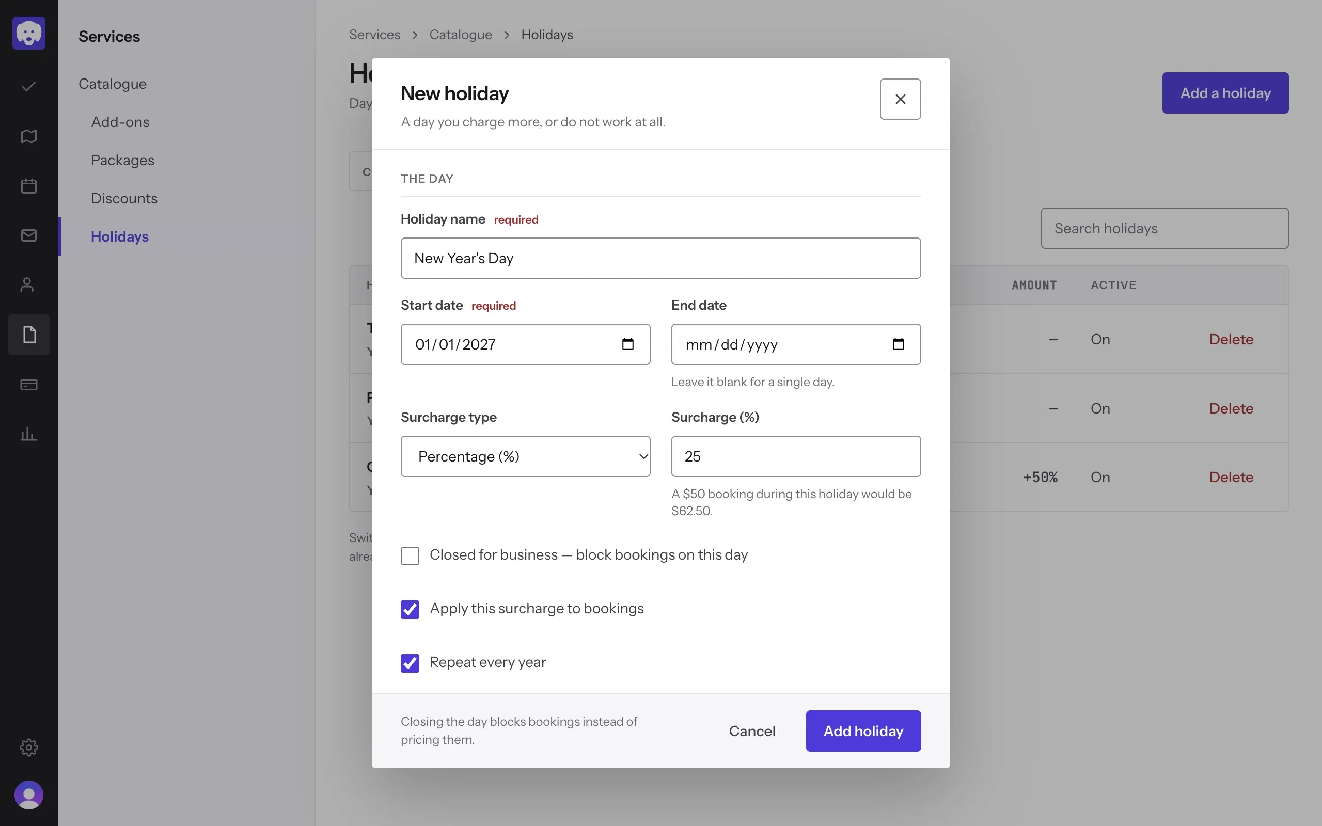Close the New holiday dialog with X
1322x826 pixels.
point(900,99)
